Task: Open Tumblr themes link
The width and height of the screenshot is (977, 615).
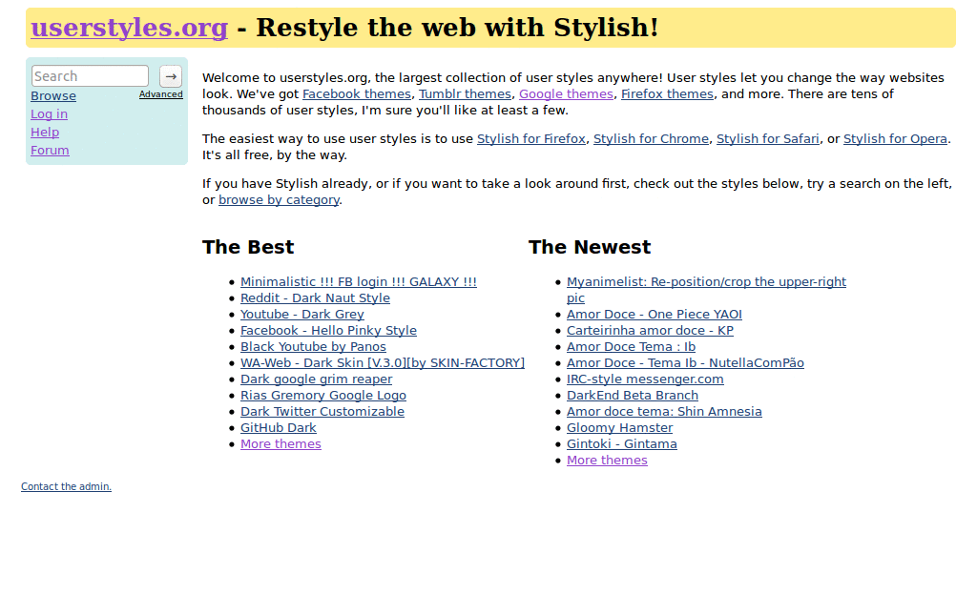Action: pos(465,94)
